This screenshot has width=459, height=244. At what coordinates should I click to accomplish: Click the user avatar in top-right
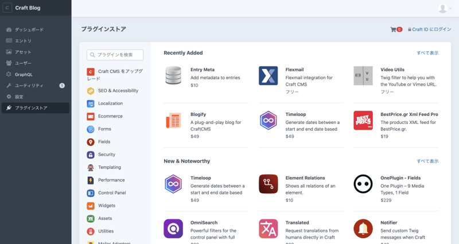(x=442, y=8)
